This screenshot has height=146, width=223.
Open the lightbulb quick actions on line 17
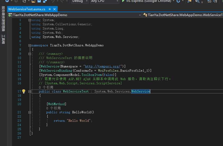point(24,91)
